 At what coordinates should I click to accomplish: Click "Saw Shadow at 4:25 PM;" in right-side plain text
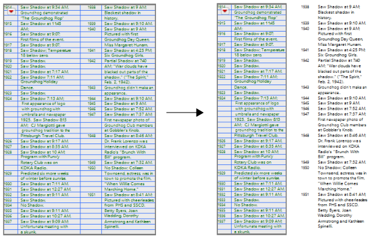(342, 50)
